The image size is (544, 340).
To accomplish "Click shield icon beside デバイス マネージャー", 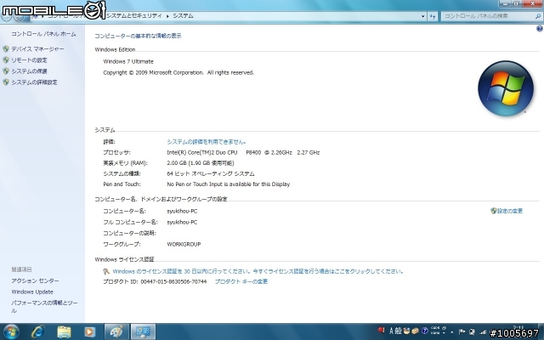I will [6, 49].
